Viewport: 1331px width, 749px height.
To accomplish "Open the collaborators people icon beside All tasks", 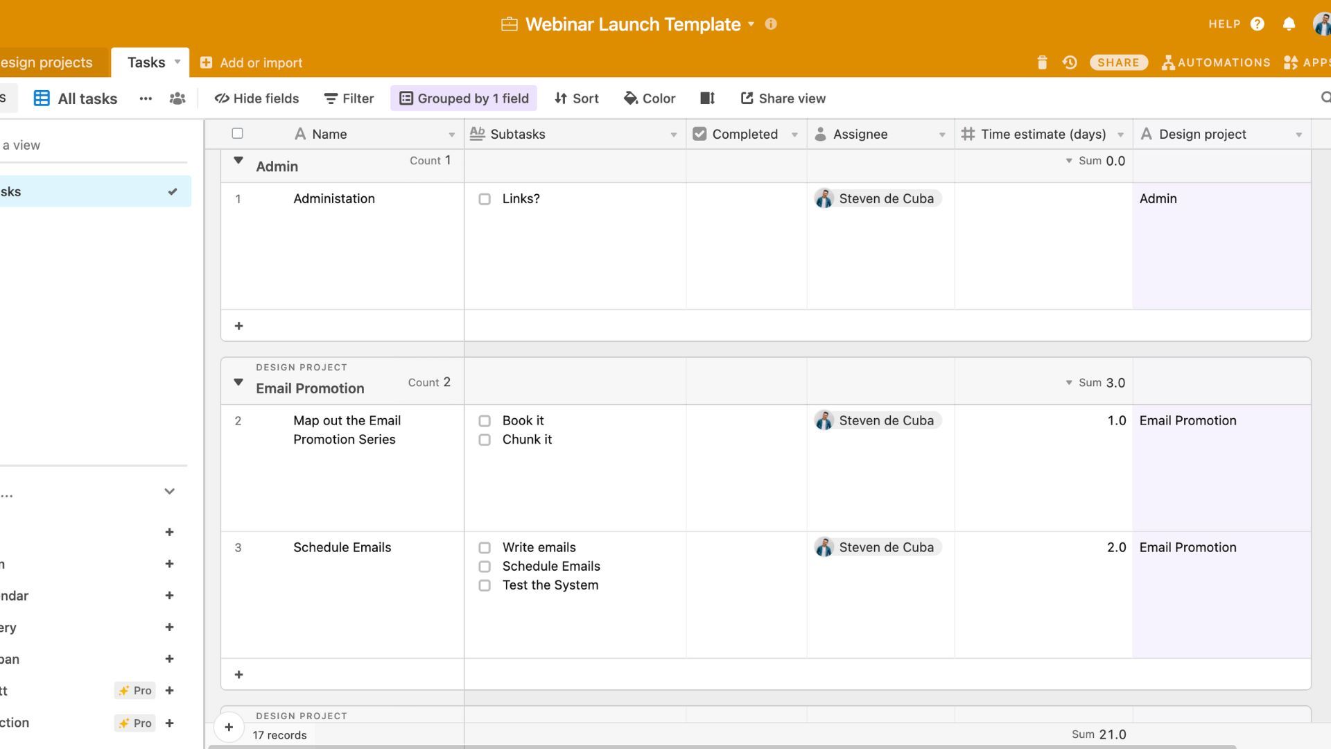I will point(177,98).
